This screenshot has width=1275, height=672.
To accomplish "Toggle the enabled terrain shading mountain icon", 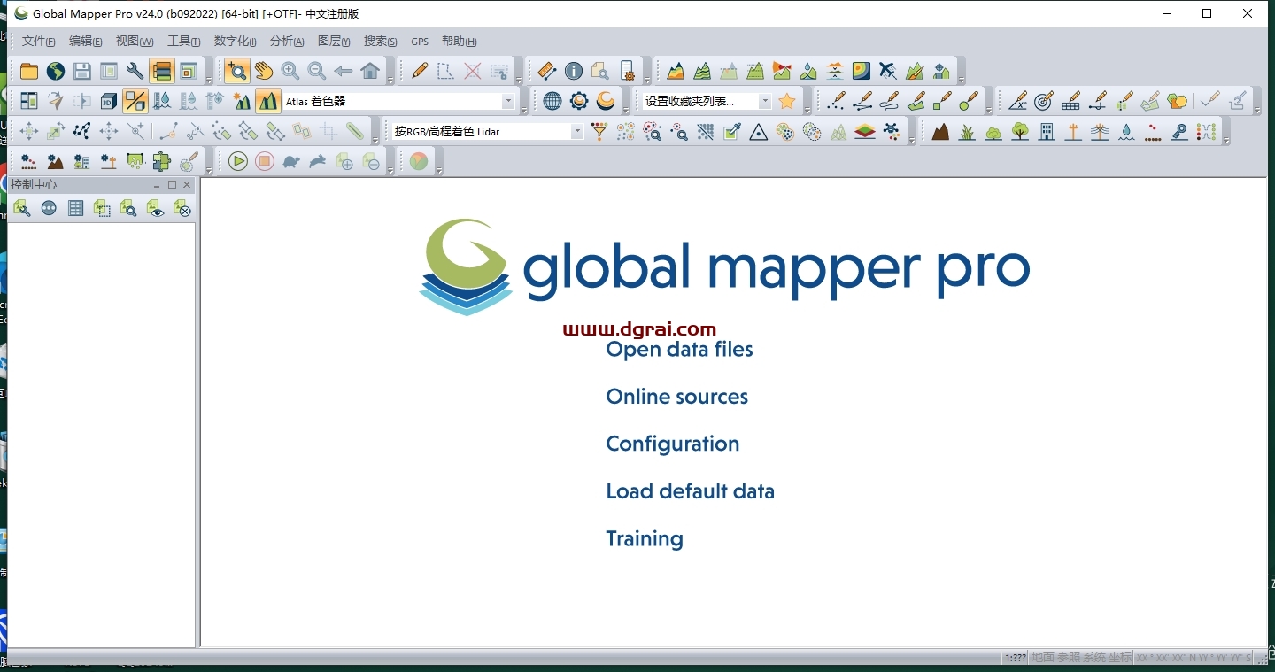I will [x=268, y=101].
